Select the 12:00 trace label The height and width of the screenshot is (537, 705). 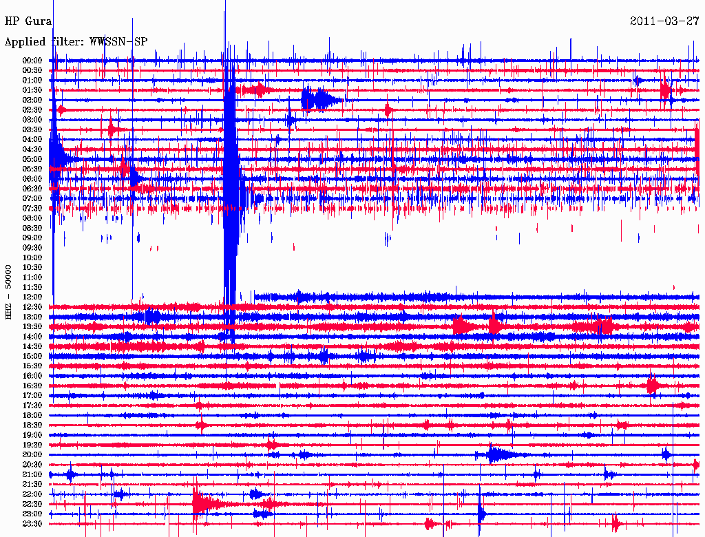[x=32, y=297]
